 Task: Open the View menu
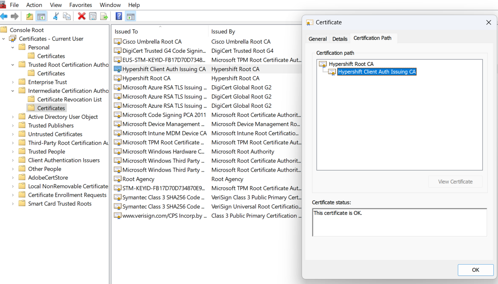pyautogui.click(x=56, y=5)
